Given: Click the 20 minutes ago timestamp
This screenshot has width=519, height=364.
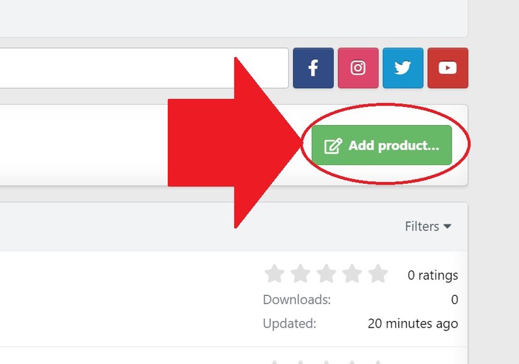Looking at the screenshot, I should click(x=413, y=323).
